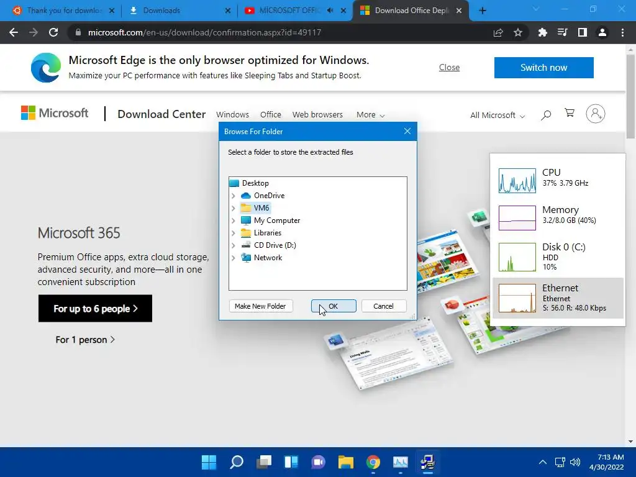The image size is (636, 477).
Task: Click the Switch now button
Action: click(x=543, y=67)
